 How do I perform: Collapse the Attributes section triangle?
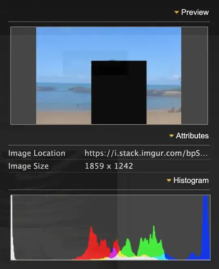click(171, 136)
